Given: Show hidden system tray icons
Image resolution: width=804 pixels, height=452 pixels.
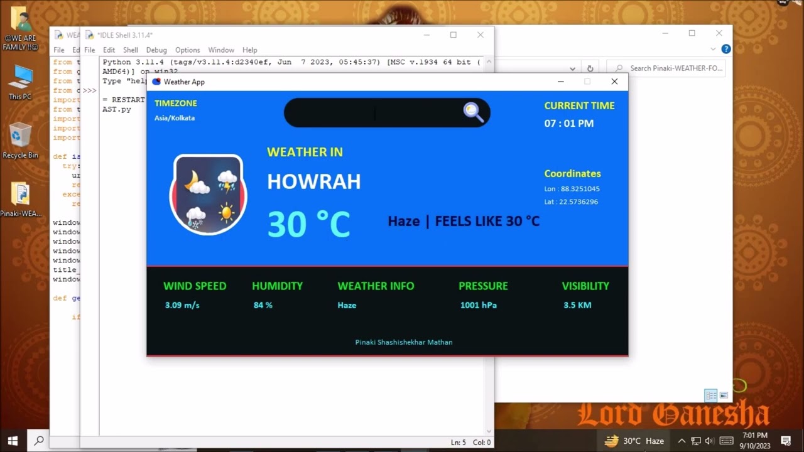Looking at the screenshot, I should 682,441.
